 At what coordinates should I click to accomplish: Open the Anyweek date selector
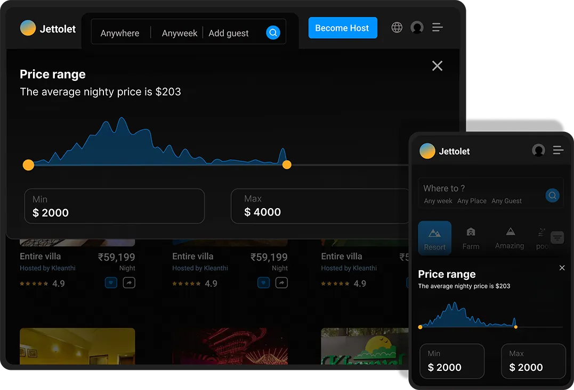180,33
